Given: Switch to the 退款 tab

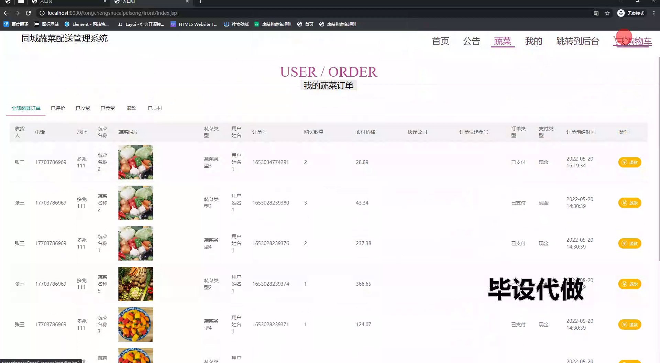Looking at the screenshot, I should pos(131,108).
